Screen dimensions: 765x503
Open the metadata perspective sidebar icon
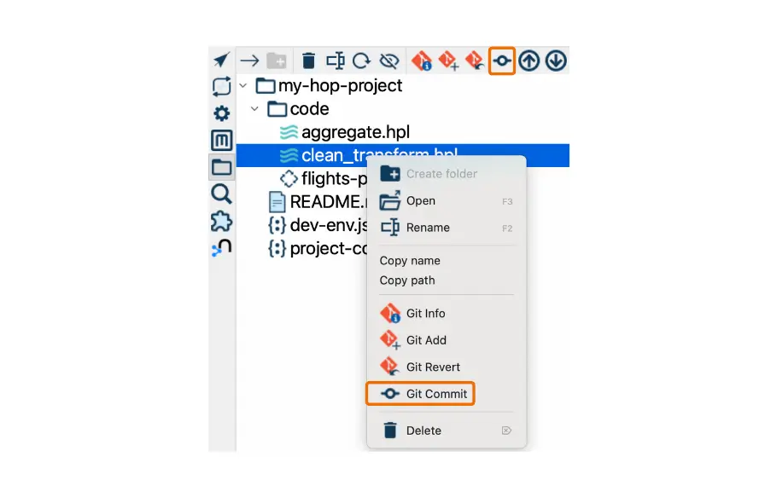coord(221,141)
